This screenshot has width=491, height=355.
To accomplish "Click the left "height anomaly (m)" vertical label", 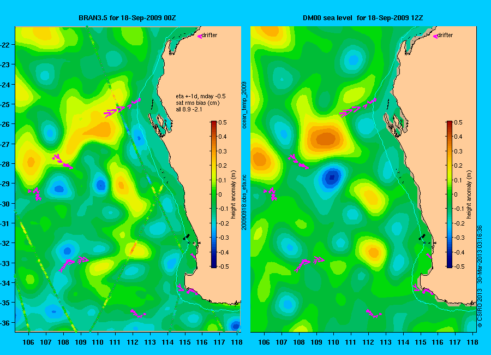I will [233, 194].
